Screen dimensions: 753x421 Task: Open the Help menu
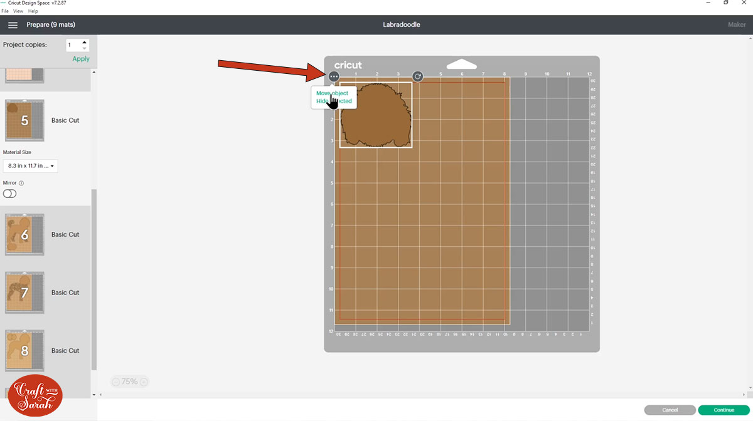33,11
